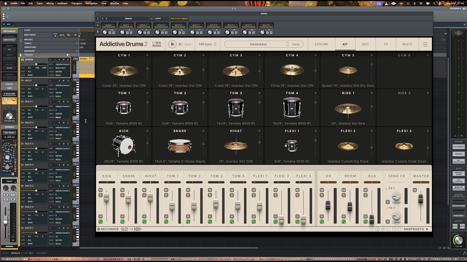
Task: Go to the previous plugin preset with left arrow
Action: 103,18
